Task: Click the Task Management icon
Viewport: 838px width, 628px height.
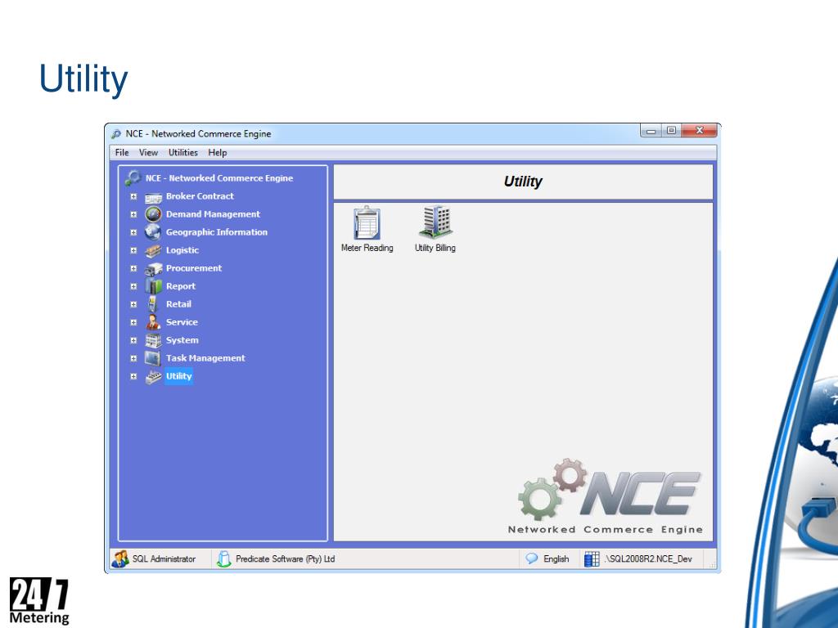Action: click(x=153, y=358)
